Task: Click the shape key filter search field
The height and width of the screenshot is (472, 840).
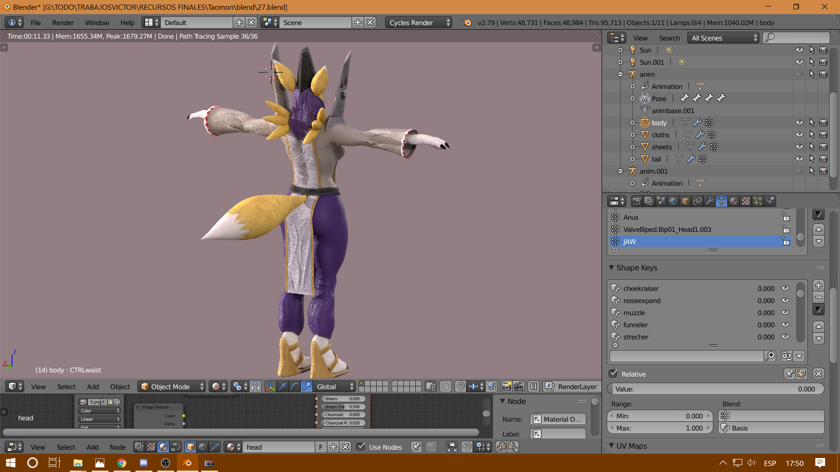Action: tap(687, 356)
